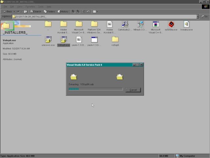Image resolution: width=210 pixels, height=158 pixels.
Task: Click 'Modified: 5/2/2017 9:24 AM' text
Action: (16, 48)
